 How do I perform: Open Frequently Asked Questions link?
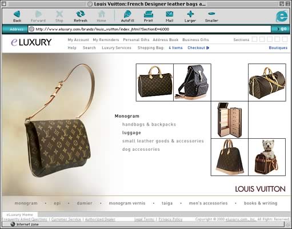point(25,219)
